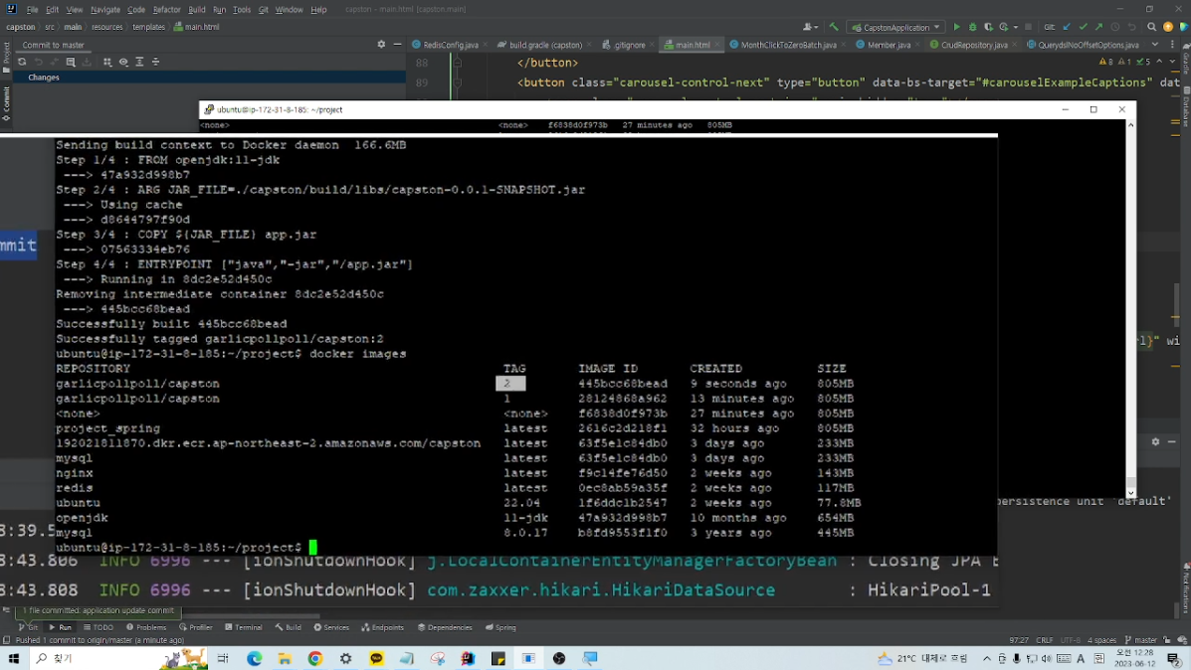Open IDE updates orange icon

point(1168,27)
